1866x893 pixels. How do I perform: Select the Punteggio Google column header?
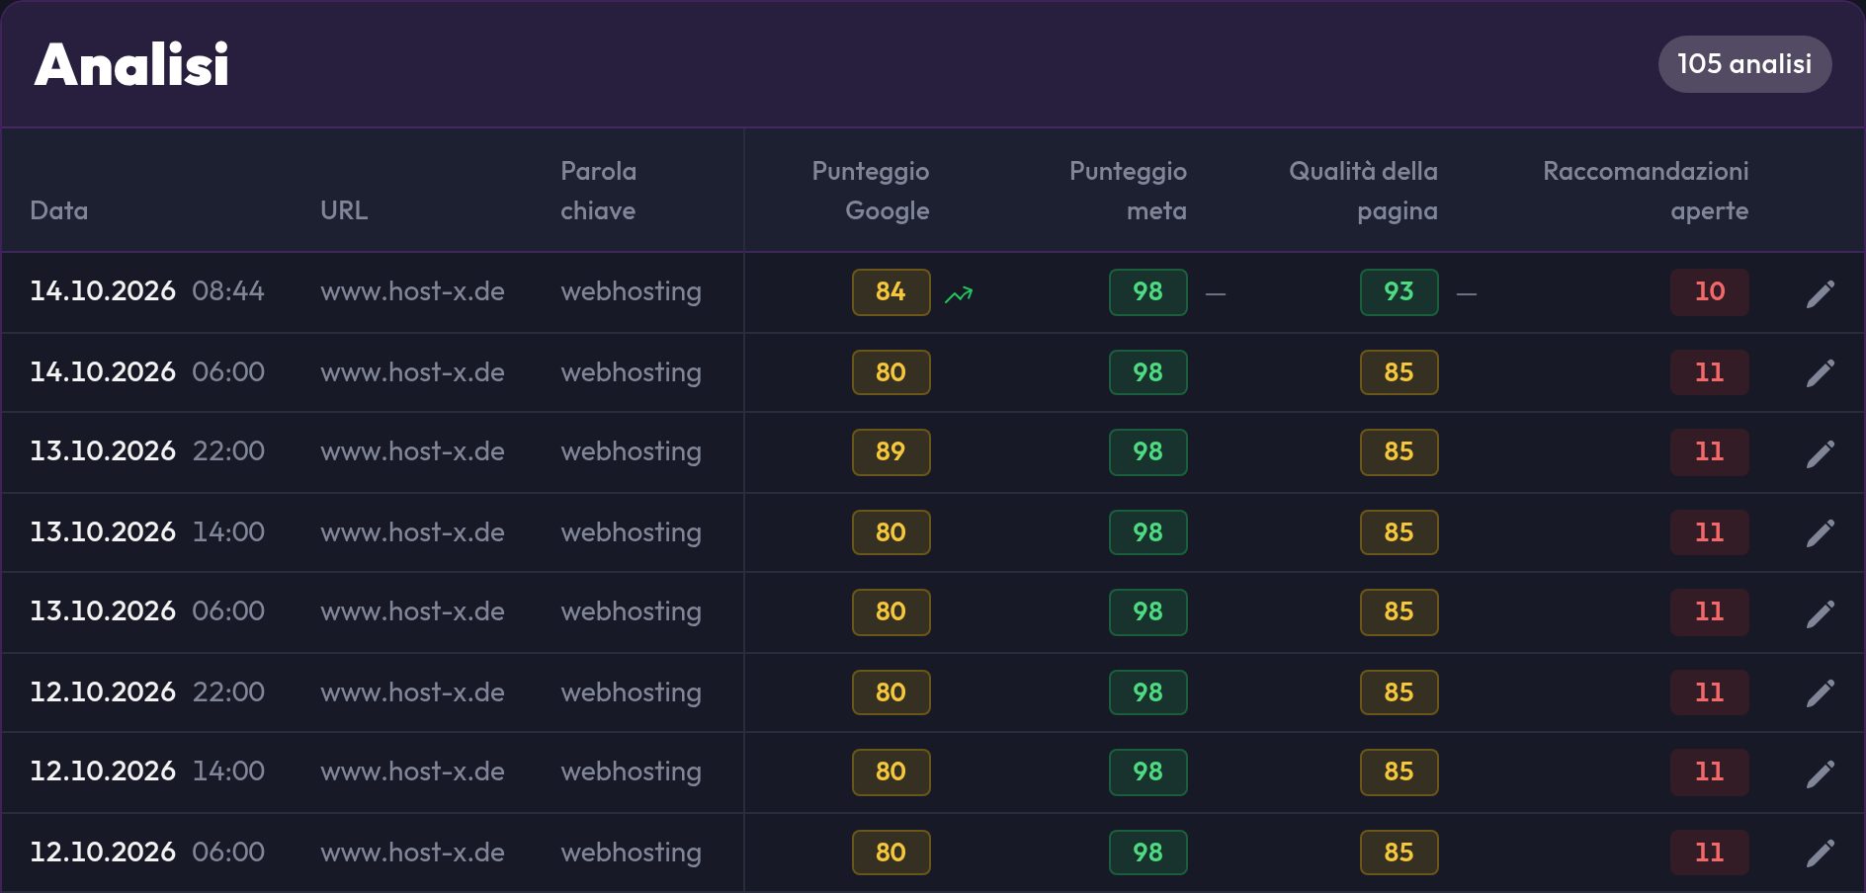tap(871, 191)
